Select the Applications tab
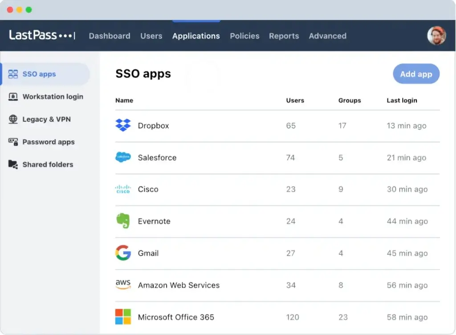 [x=196, y=36]
